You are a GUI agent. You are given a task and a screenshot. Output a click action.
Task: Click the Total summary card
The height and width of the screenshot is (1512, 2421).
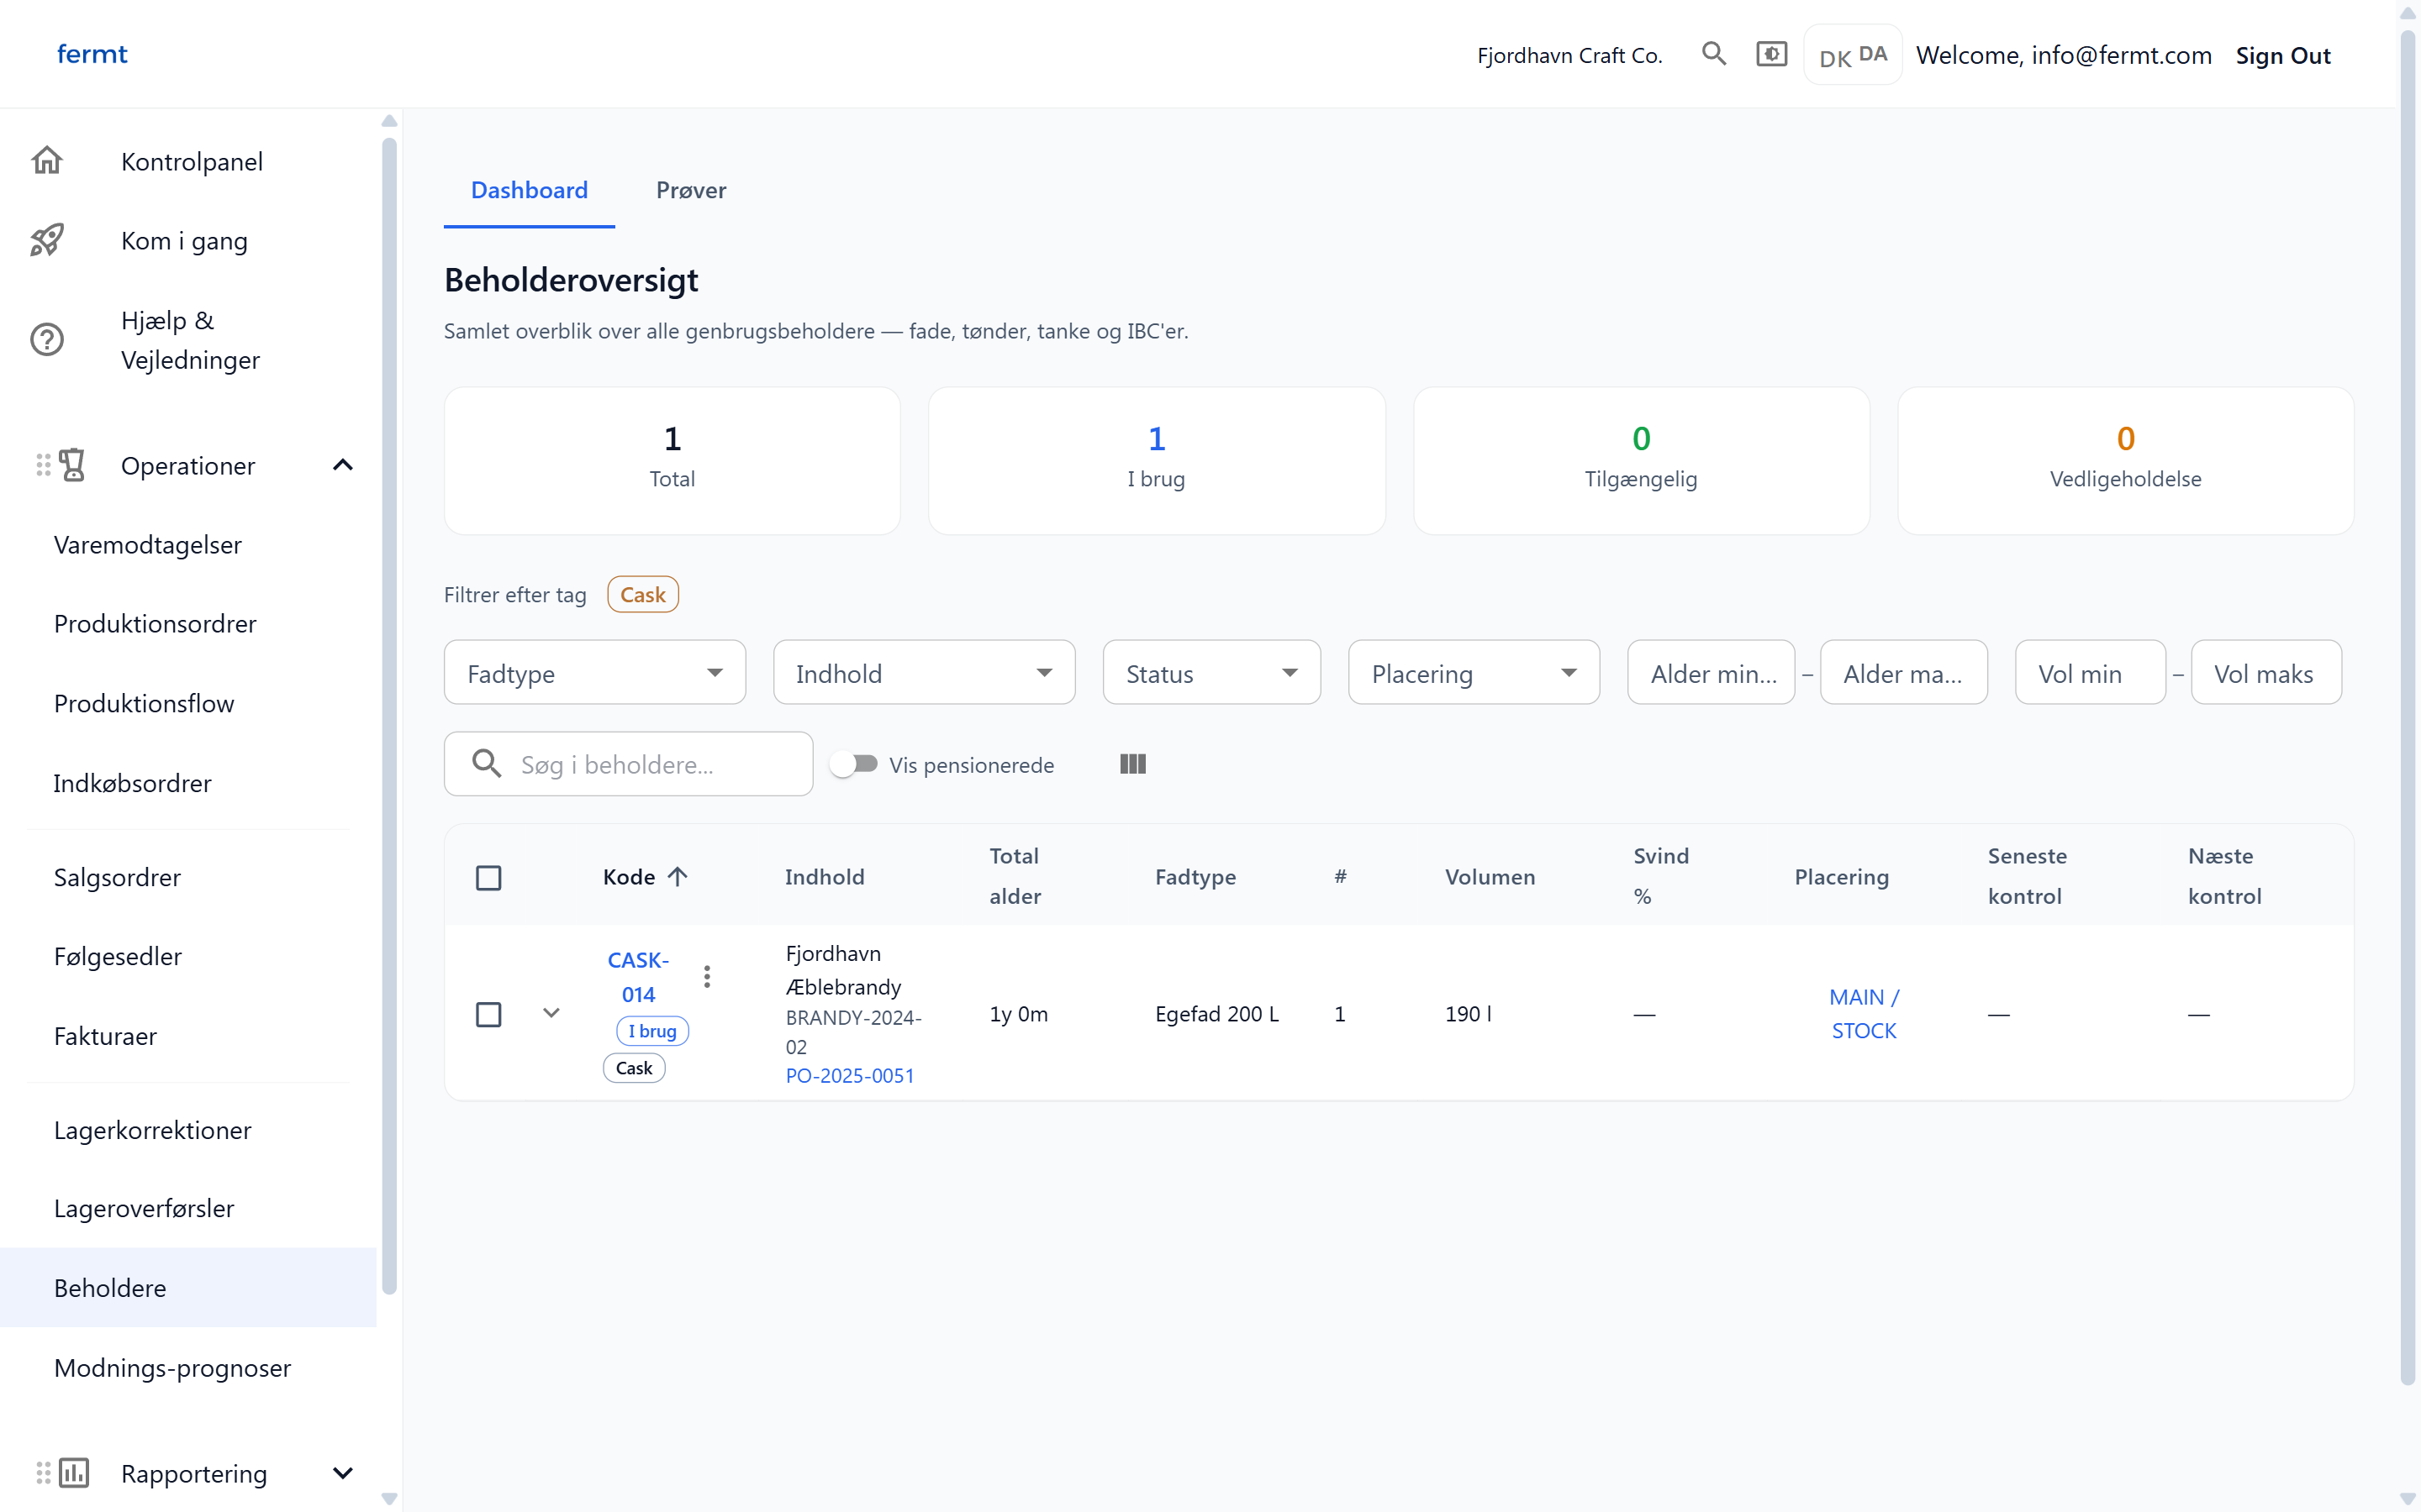point(672,461)
